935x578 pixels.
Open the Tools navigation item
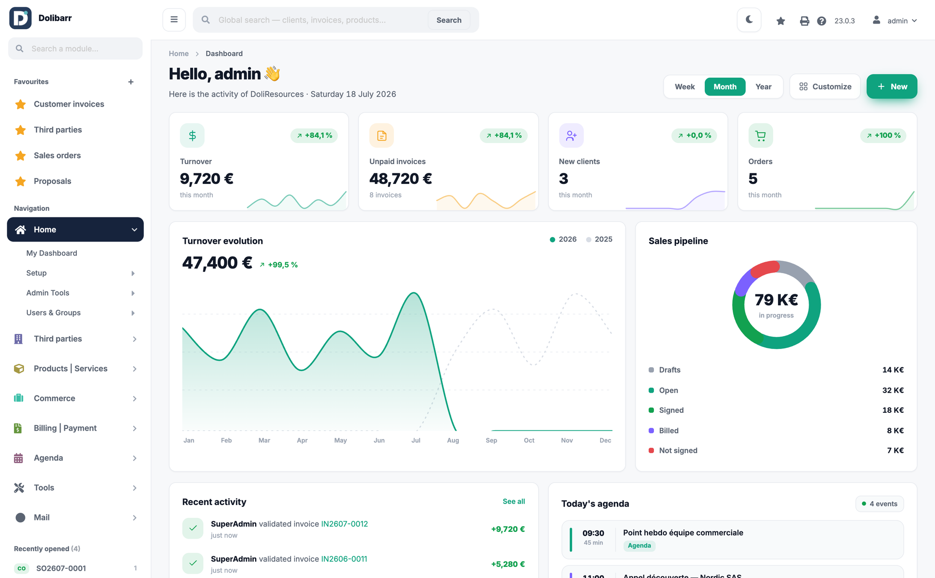pos(75,488)
